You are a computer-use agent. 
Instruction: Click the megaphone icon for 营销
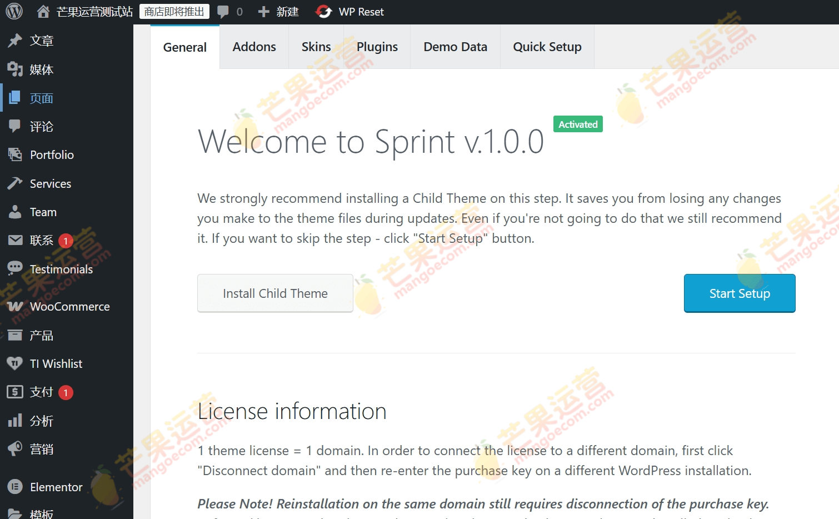[x=15, y=448]
